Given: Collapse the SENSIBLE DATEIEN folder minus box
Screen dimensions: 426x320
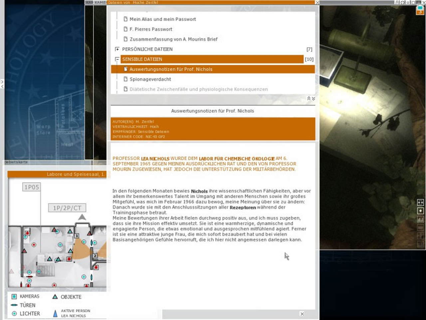Looking at the screenshot, I should (117, 59).
